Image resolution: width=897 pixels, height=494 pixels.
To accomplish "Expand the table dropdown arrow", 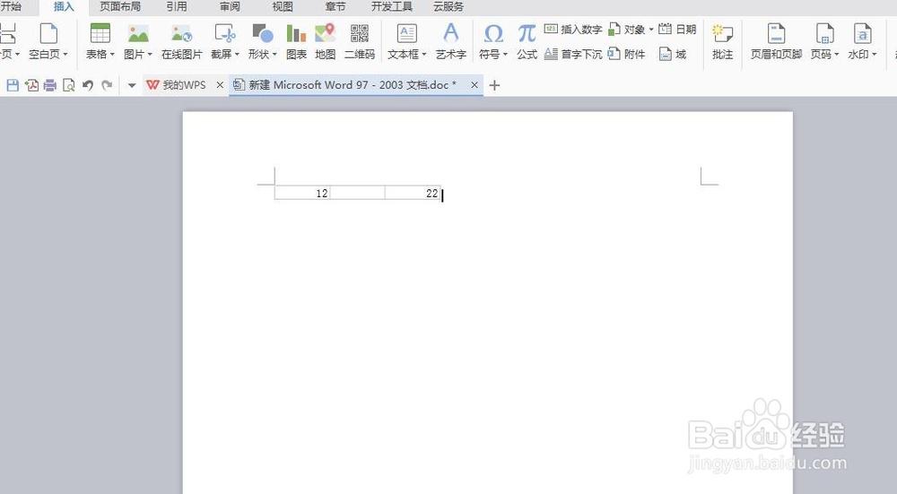I will tap(112, 55).
